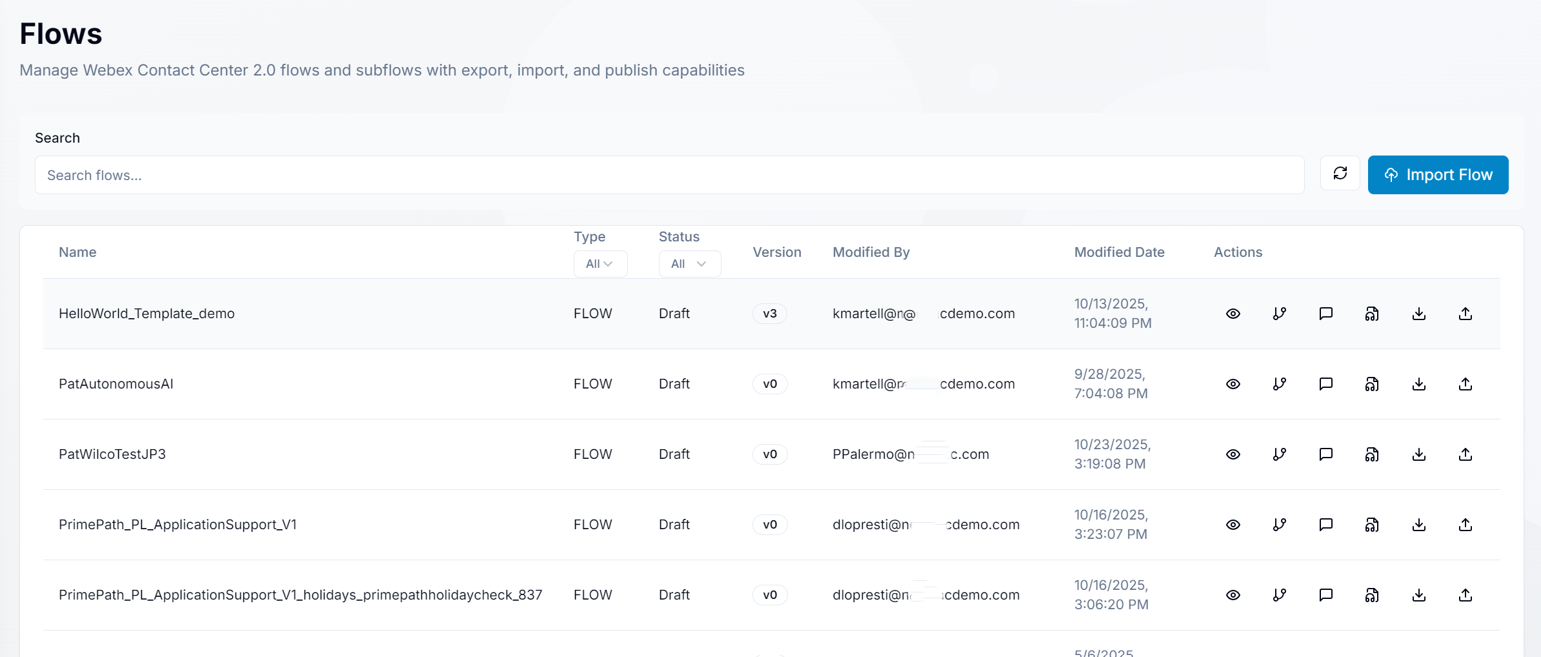Expand the v3 version badge for HelloWorld_Template_demo
The image size is (1541, 657).
tap(769, 314)
